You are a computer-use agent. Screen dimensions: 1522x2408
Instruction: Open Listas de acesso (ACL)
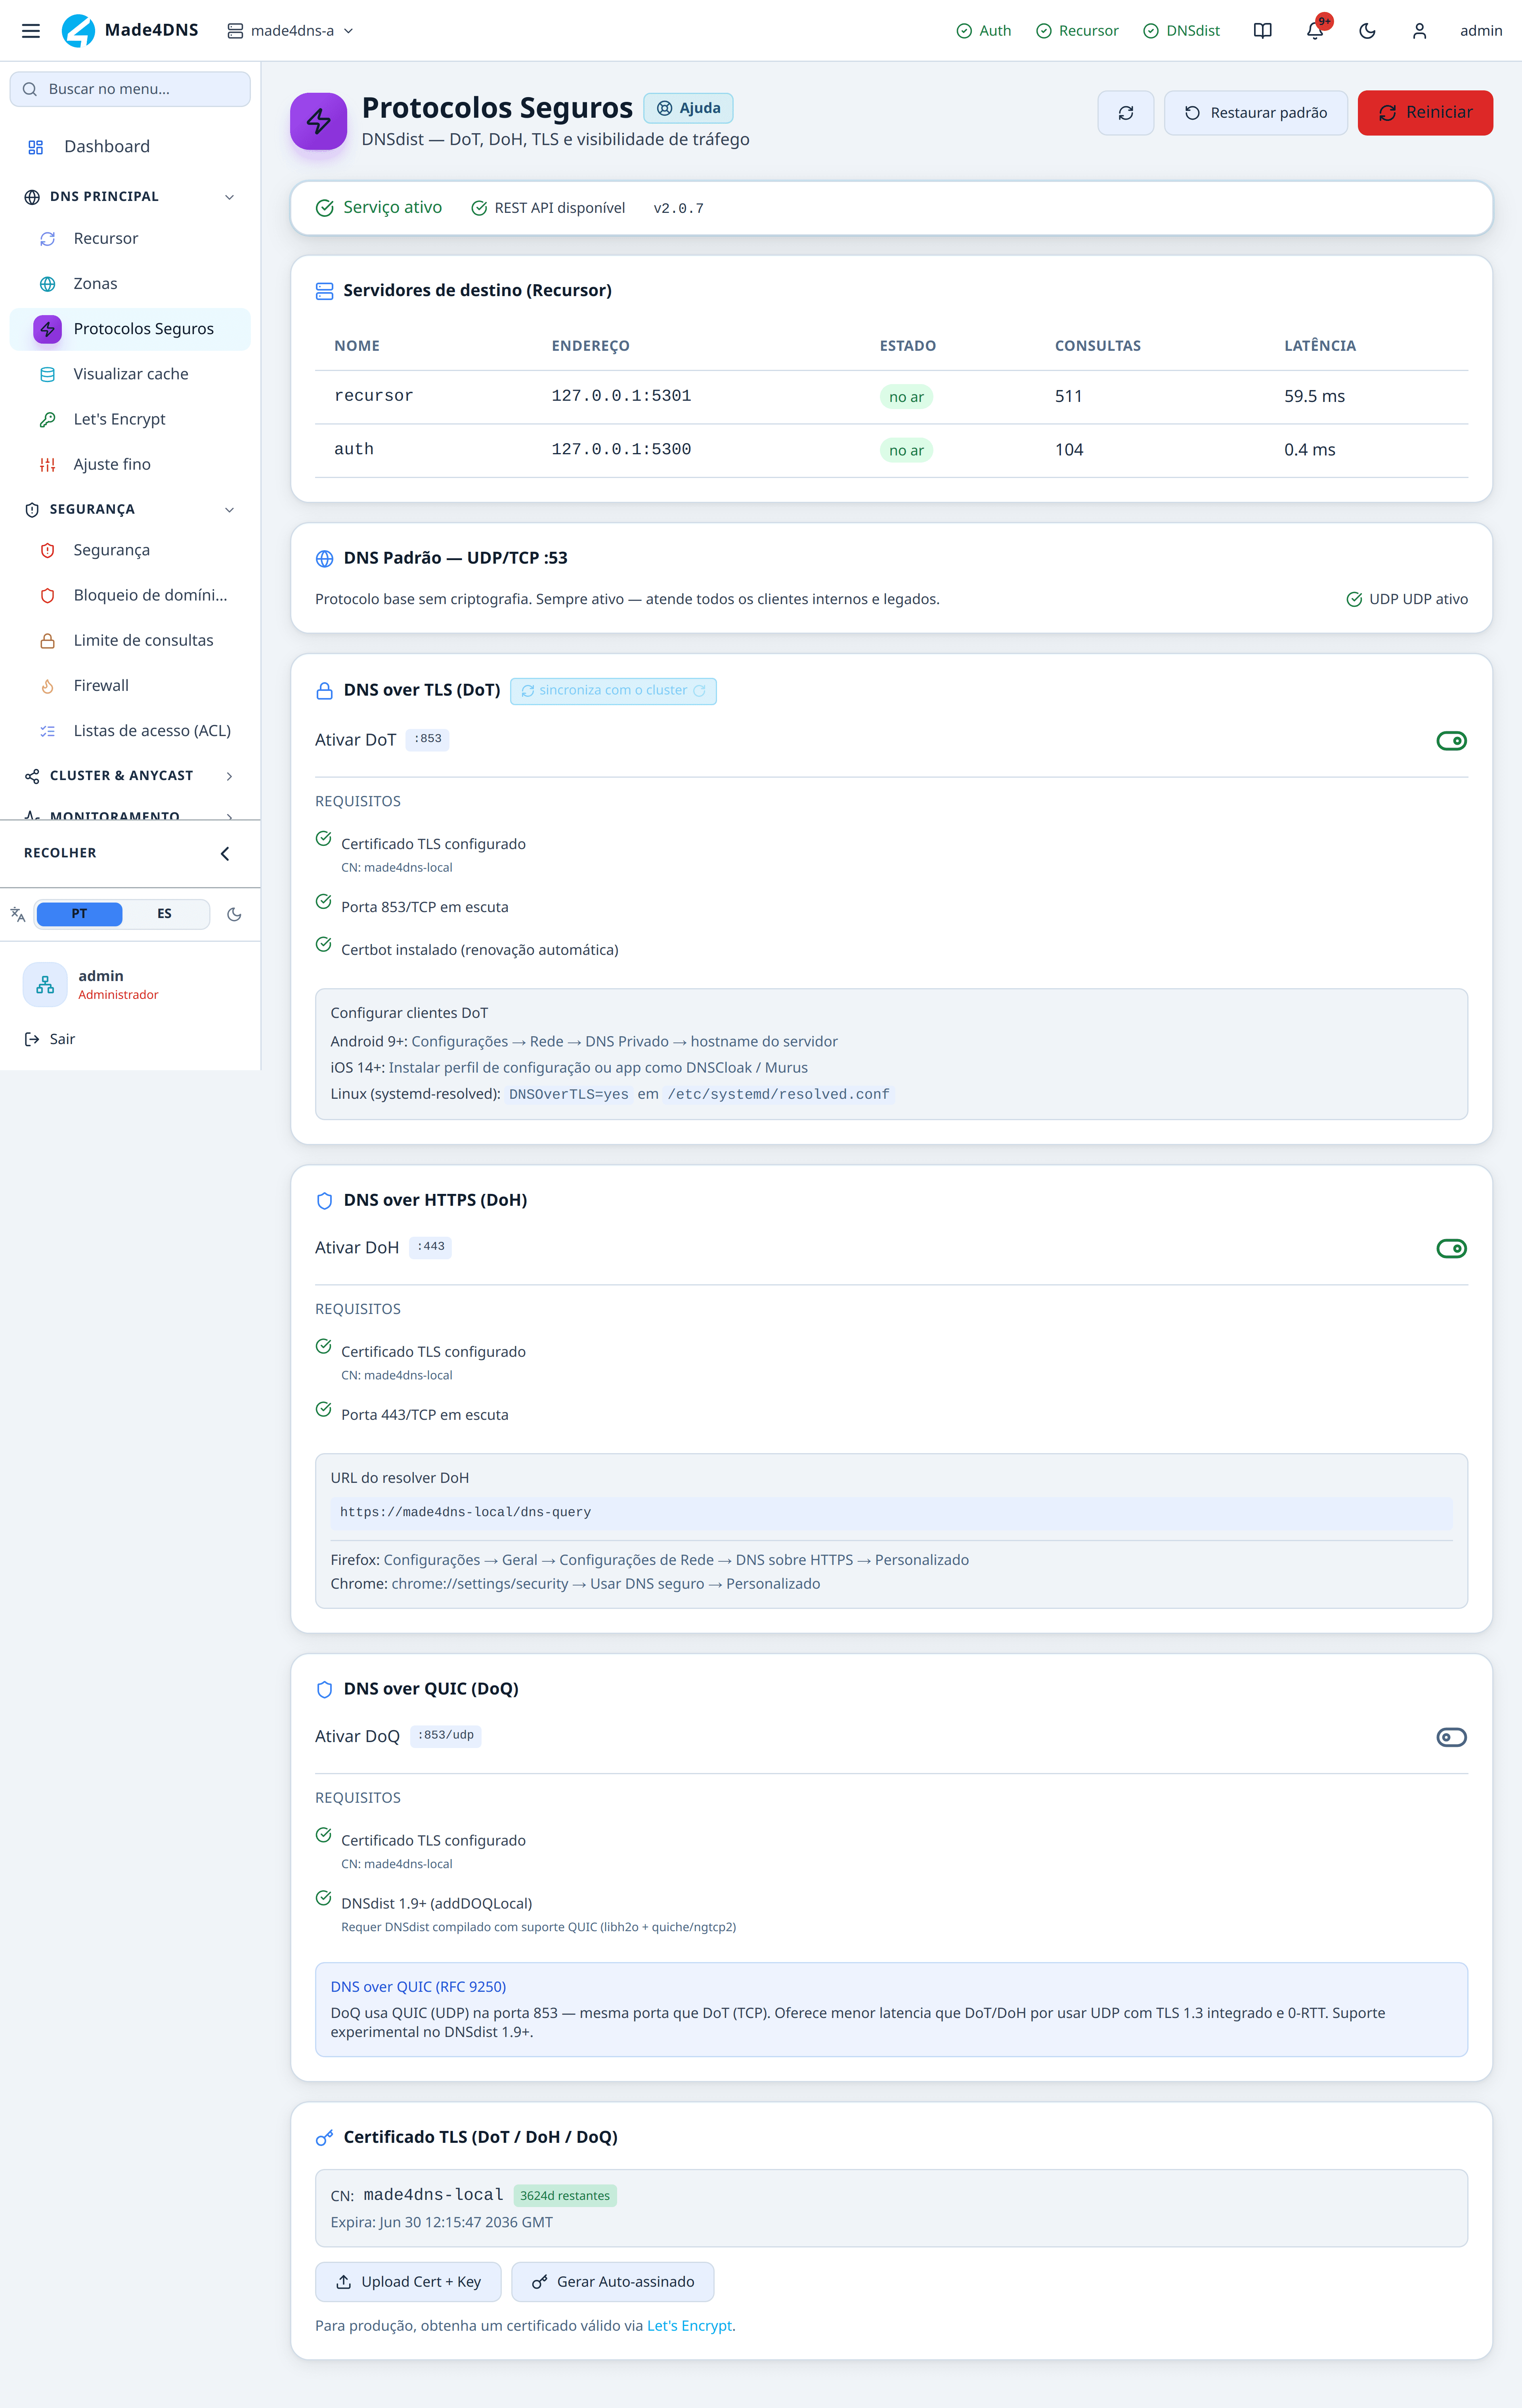[x=130, y=731]
